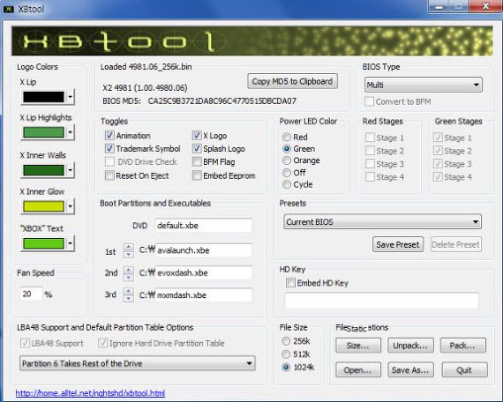This screenshot has width=503, height=402.
Task: Select Green power LED color
Action: (x=287, y=149)
